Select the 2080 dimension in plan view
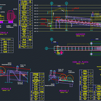 [x=55, y=42]
